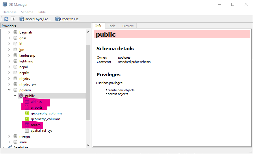Screen dimensions: 253x154
Task: Collapse the public schema node
Action: [15, 96]
